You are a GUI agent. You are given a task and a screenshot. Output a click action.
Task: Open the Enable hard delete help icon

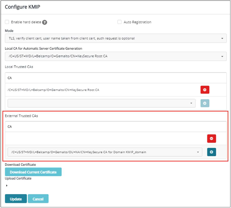coord(45,22)
